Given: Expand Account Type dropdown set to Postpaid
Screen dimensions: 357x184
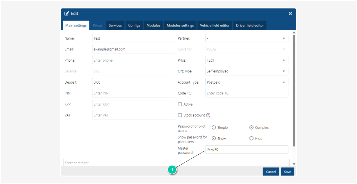Looking at the screenshot, I should (x=246, y=82).
